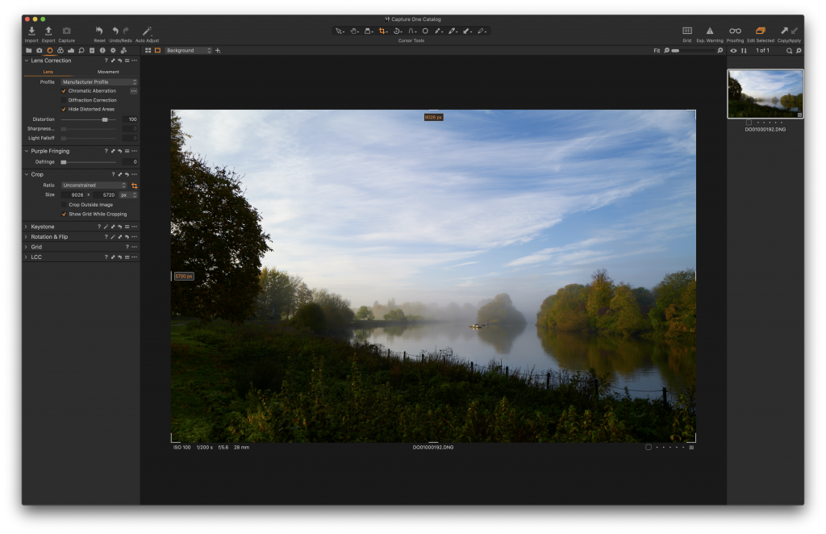Enable the Diffraction Correction checkbox
This screenshot has height=534, width=826.
pos(64,100)
